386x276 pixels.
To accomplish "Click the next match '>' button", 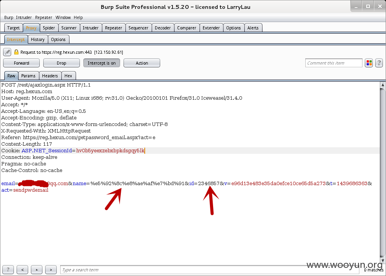I will tap(51, 269).
